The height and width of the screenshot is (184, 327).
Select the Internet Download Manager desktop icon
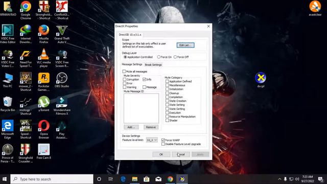pyautogui.click(x=26, y=34)
